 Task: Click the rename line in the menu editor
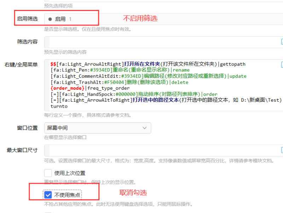120,70
